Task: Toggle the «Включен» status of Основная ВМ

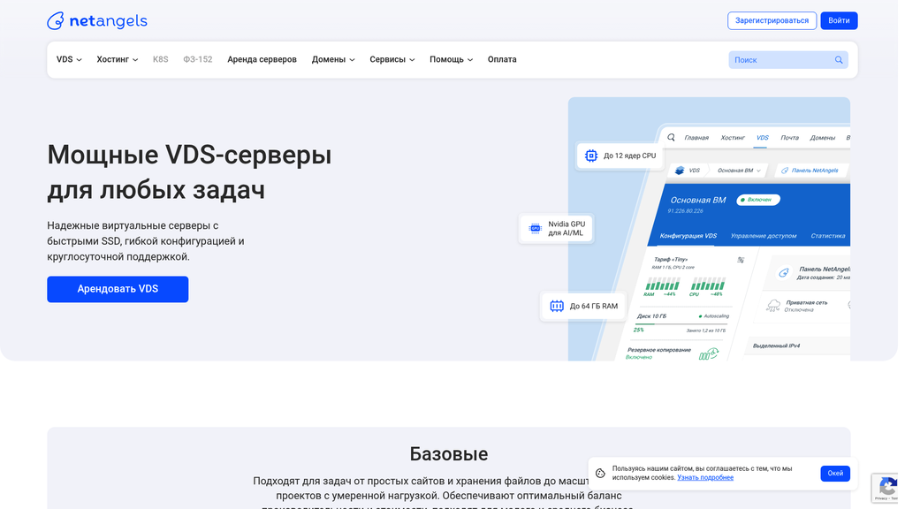Action: tap(758, 200)
